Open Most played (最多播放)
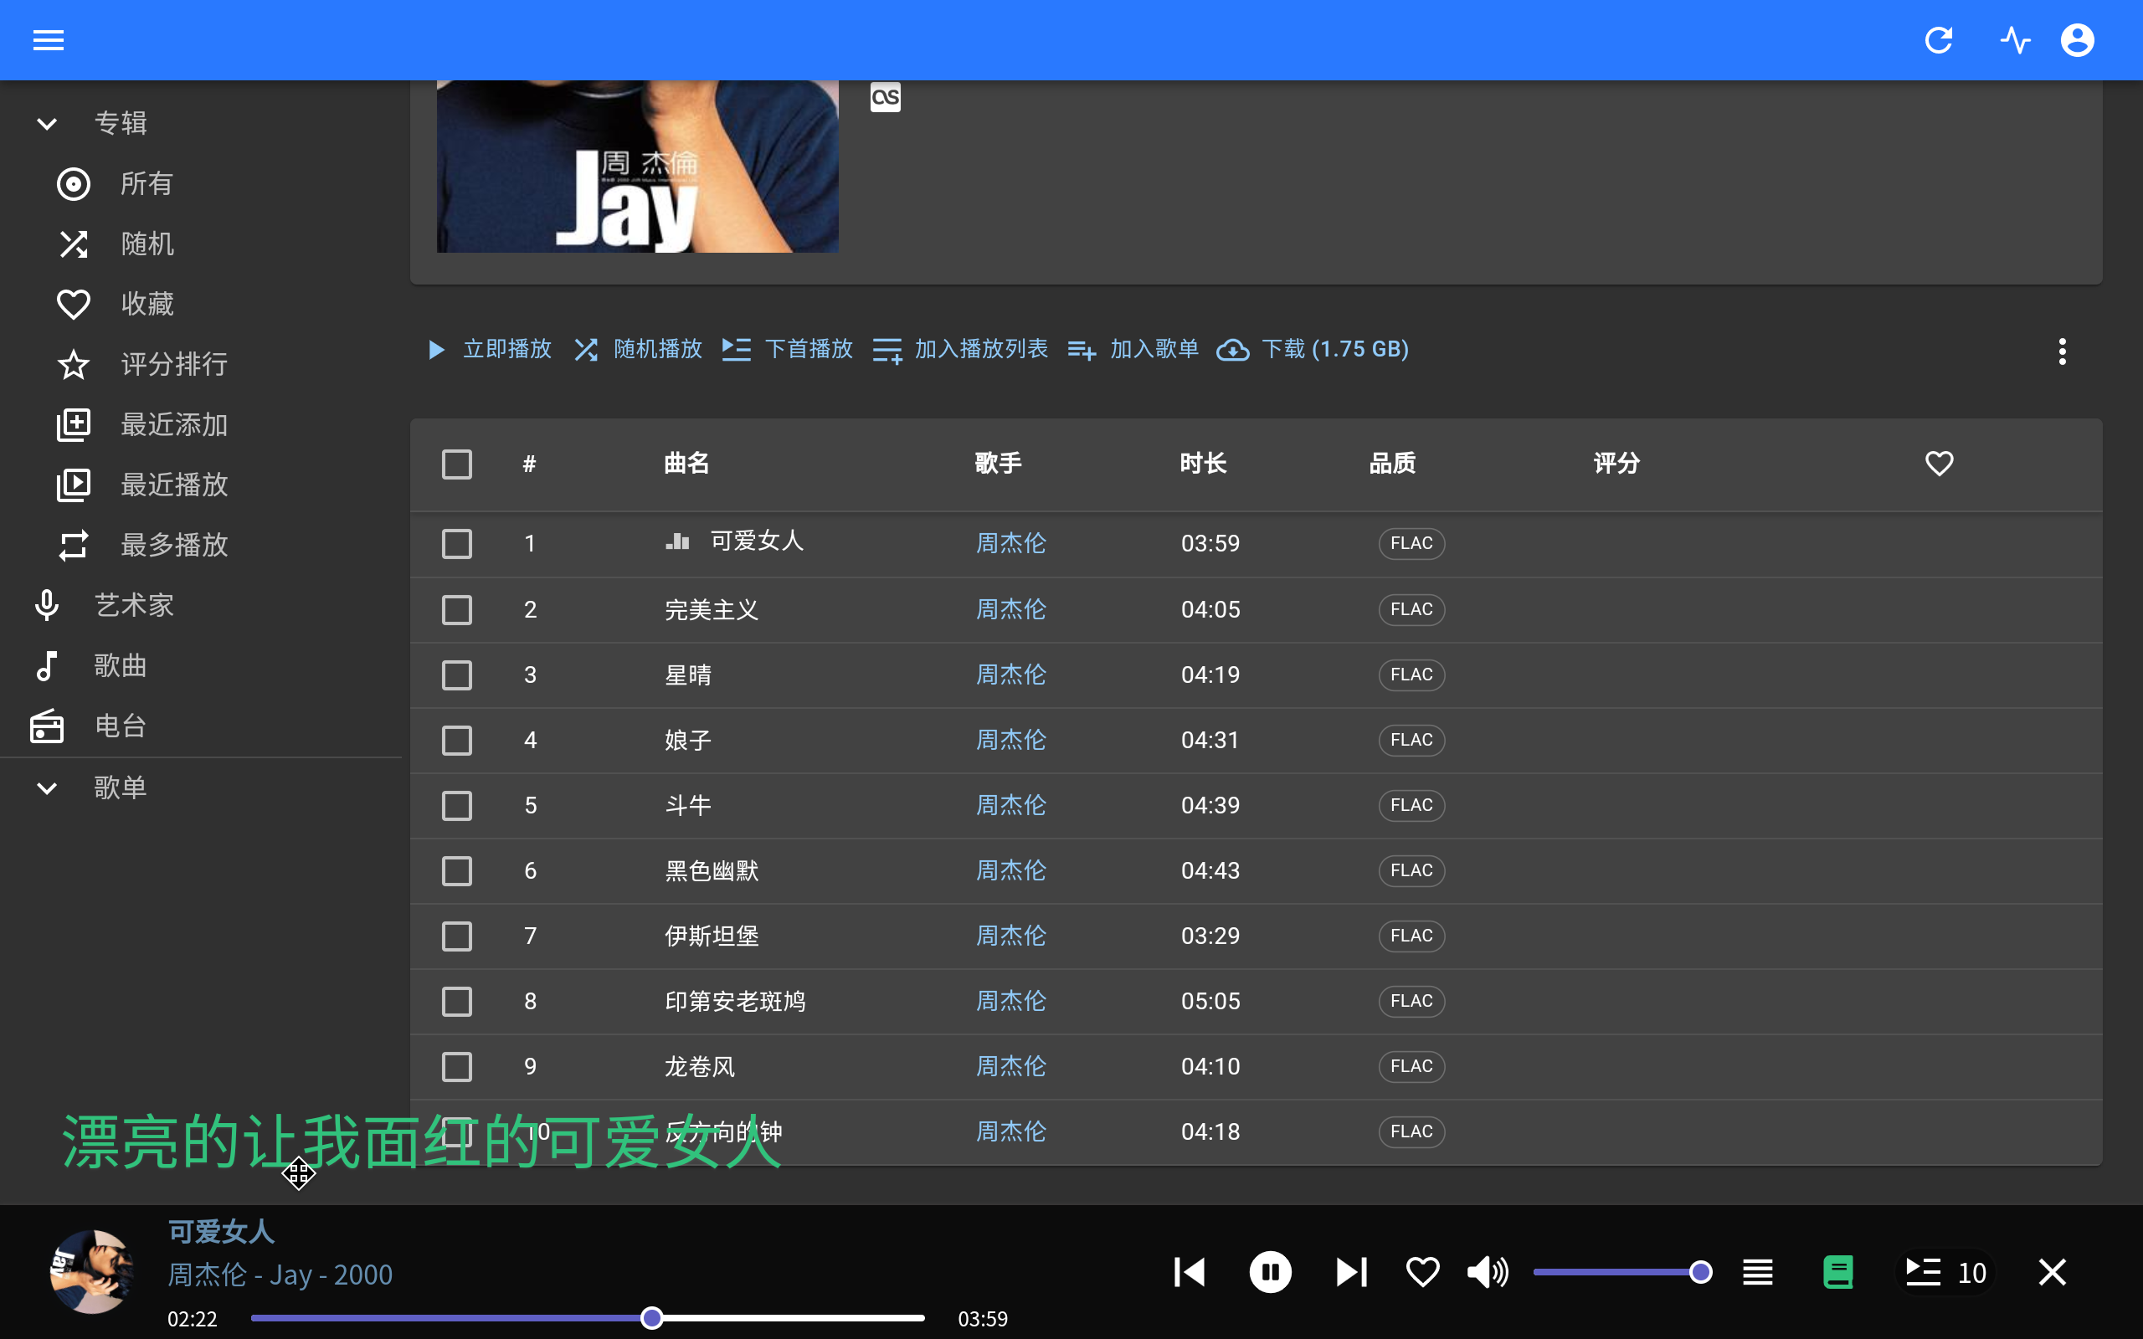This screenshot has width=2143, height=1339. click(201, 545)
